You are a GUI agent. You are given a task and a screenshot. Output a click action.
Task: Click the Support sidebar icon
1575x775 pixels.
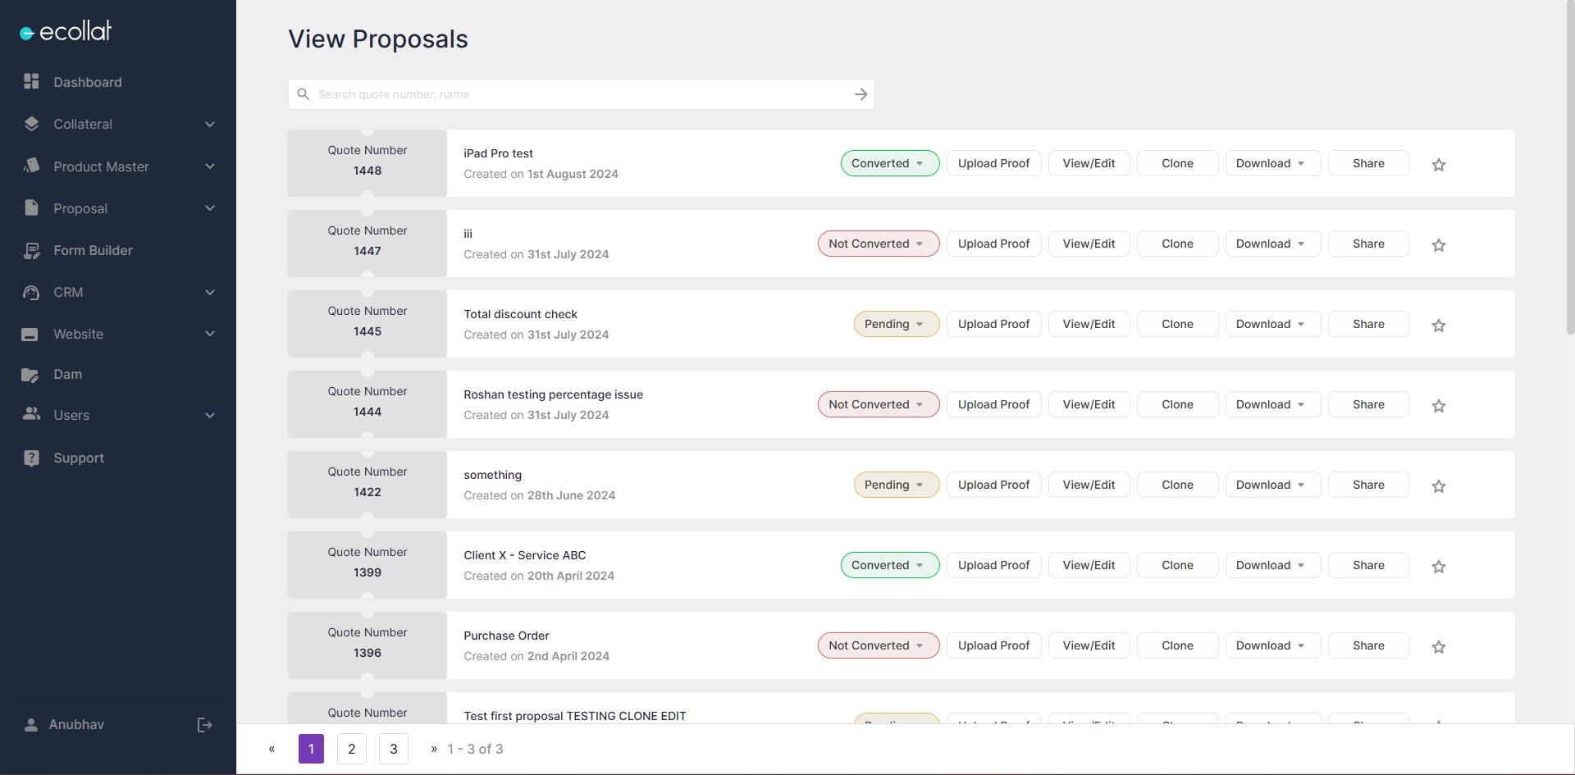tap(30, 458)
